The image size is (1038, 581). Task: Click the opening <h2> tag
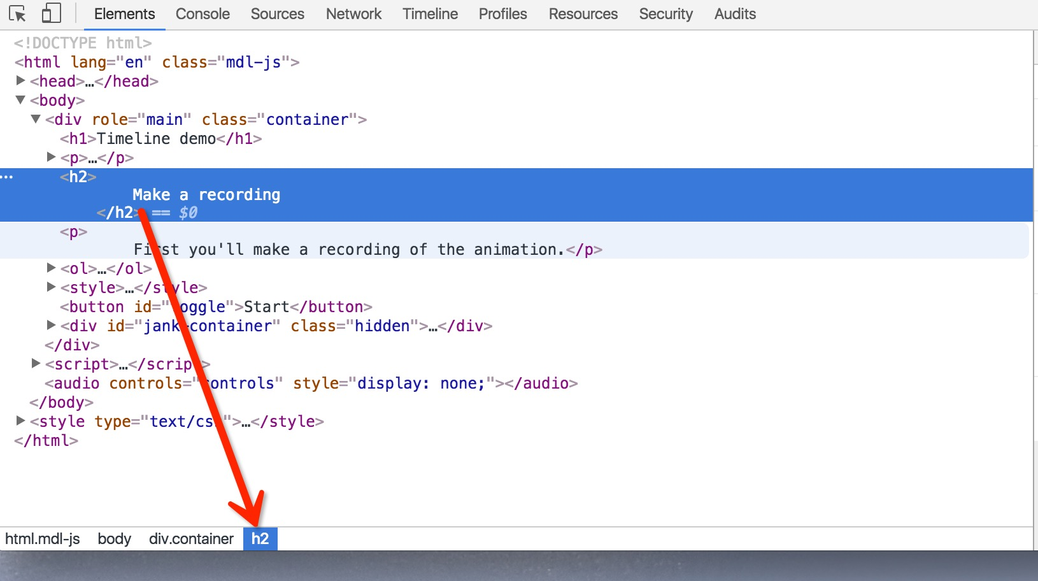coord(78,176)
